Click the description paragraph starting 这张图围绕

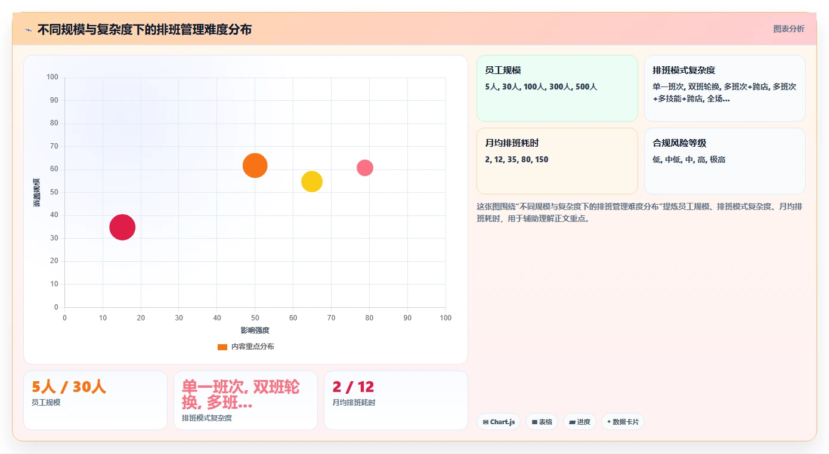tap(639, 212)
